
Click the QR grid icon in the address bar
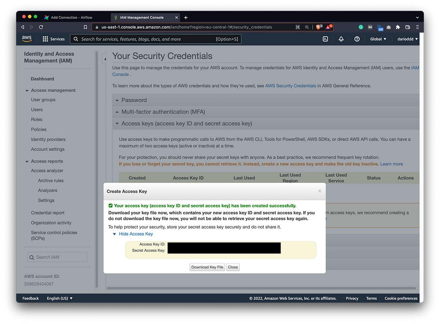coord(298,27)
